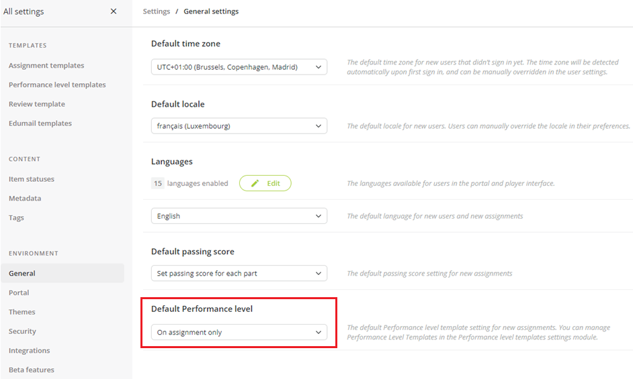Open Metadata settings
Image resolution: width=633 pixels, height=379 pixels.
point(25,199)
